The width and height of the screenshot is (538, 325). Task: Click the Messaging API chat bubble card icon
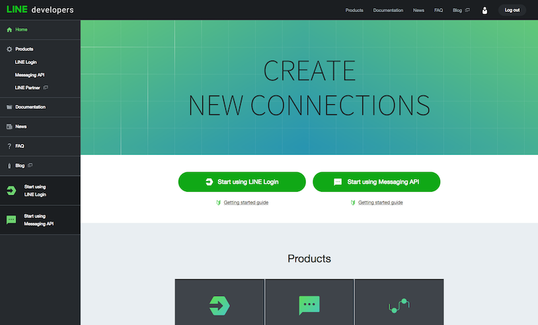click(309, 305)
